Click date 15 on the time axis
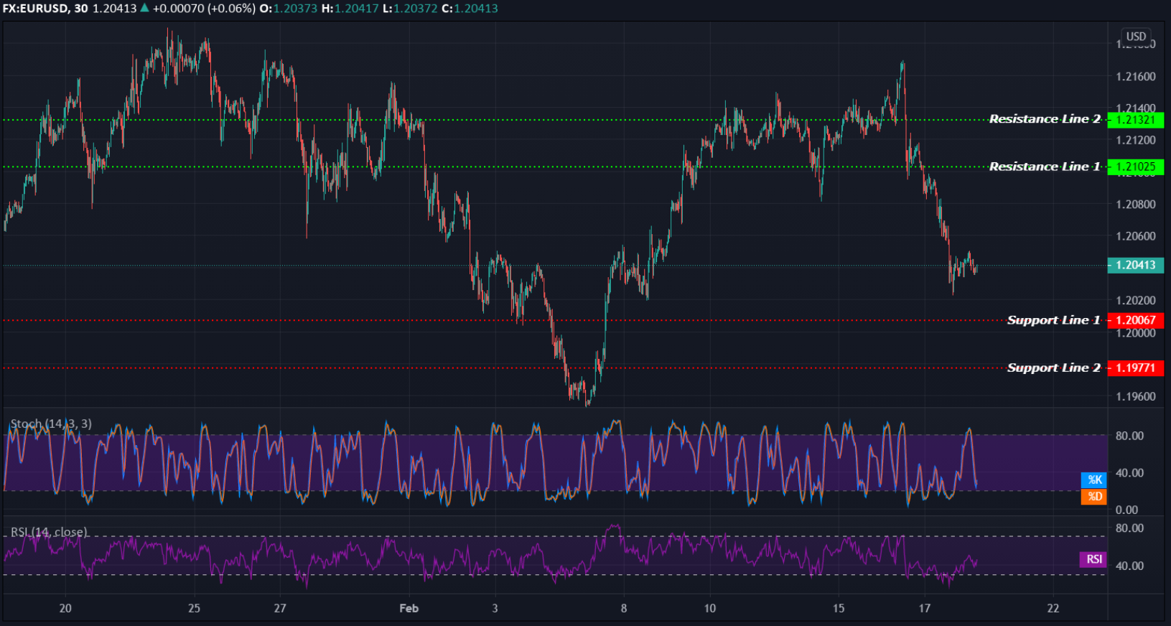Screen dimensions: 1171x626 [x=839, y=608]
